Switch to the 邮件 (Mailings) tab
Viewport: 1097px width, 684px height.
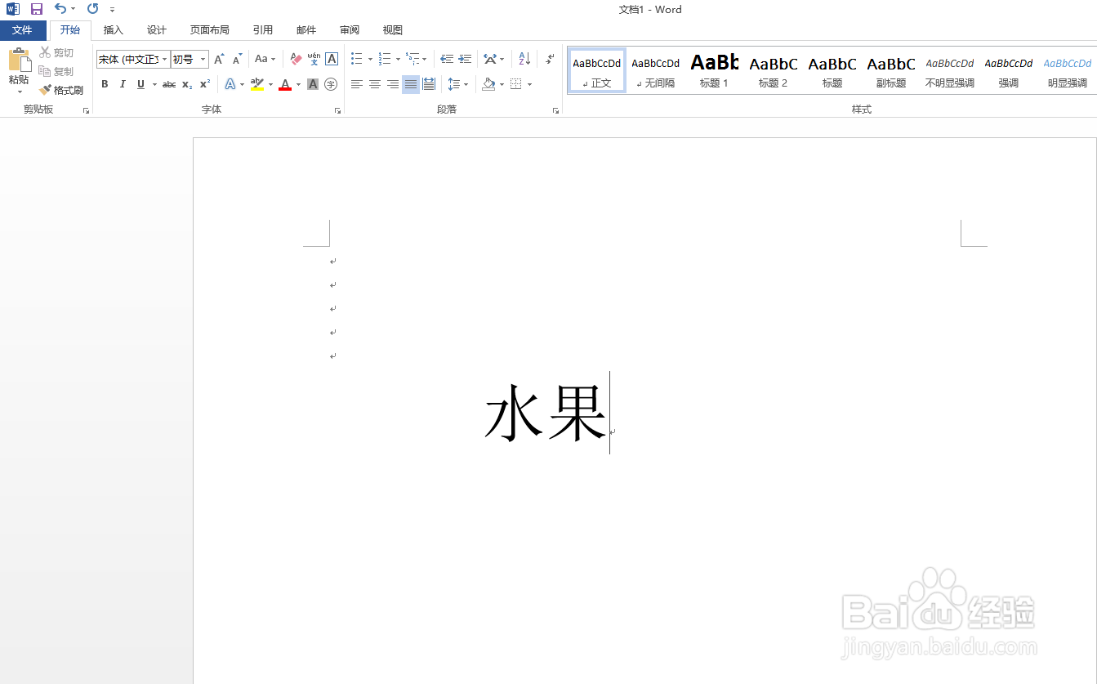coord(306,30)
